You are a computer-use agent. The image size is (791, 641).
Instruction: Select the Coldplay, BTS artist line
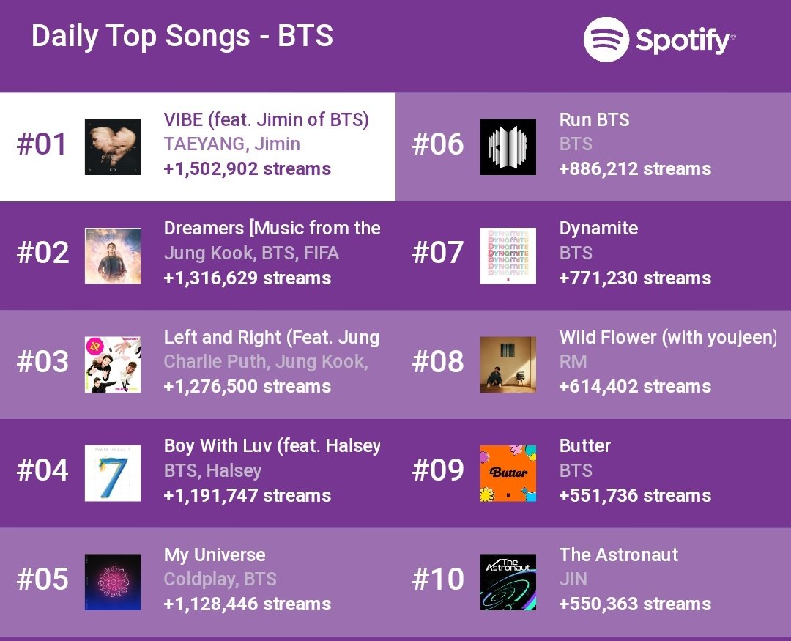point(220,579)
